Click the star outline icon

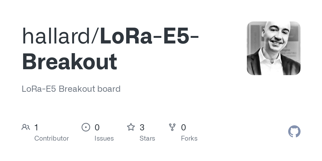(x=131, y=127)
